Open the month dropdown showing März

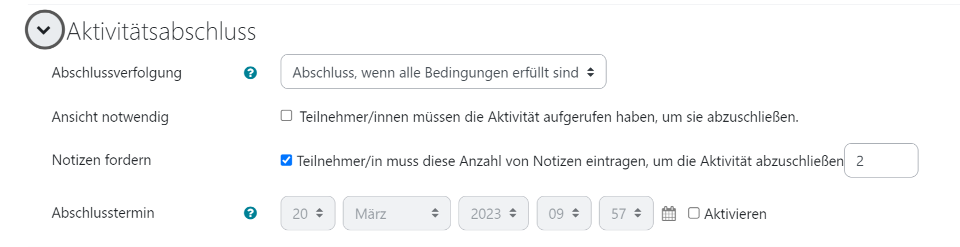[397, 213]
